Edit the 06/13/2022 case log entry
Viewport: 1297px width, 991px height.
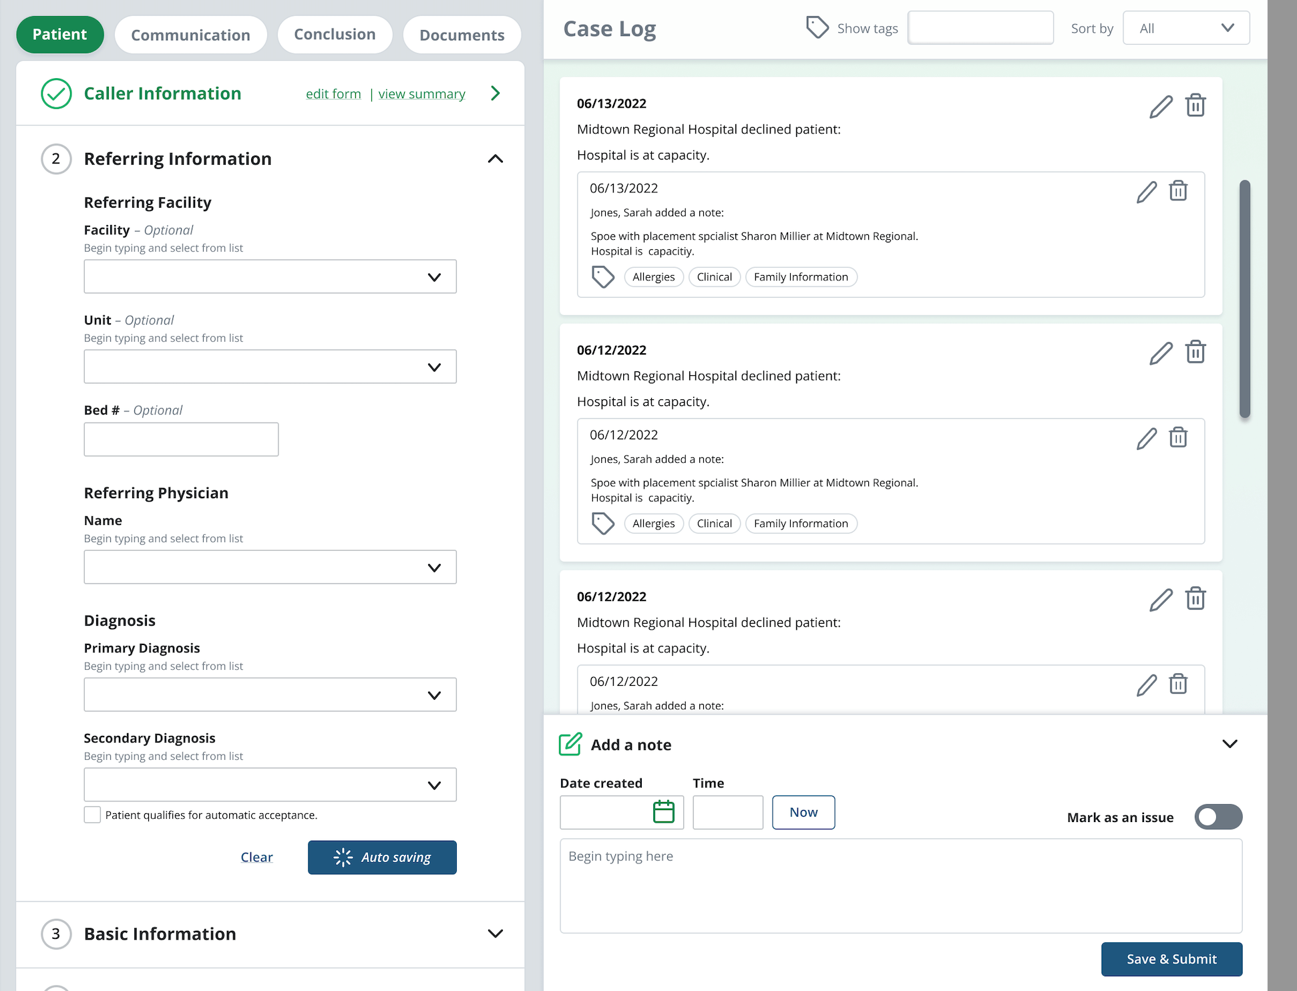(x=1161, y=106)
